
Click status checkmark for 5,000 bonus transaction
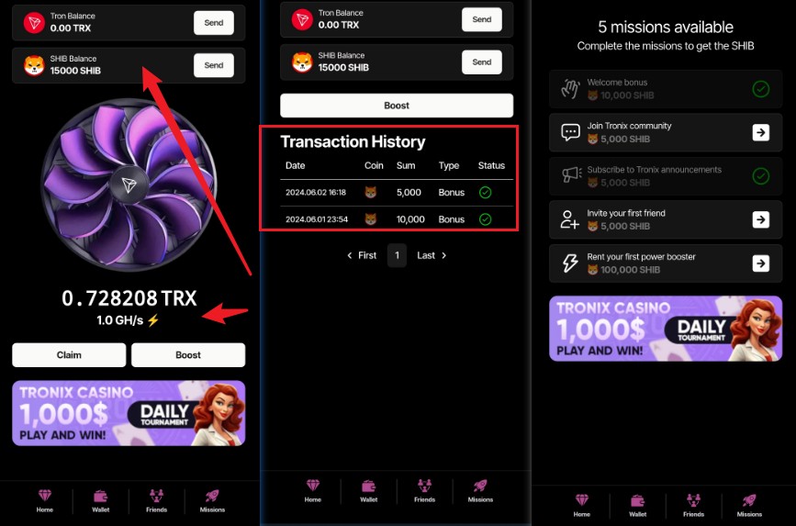pyautogui.click(x=486, y=193)
